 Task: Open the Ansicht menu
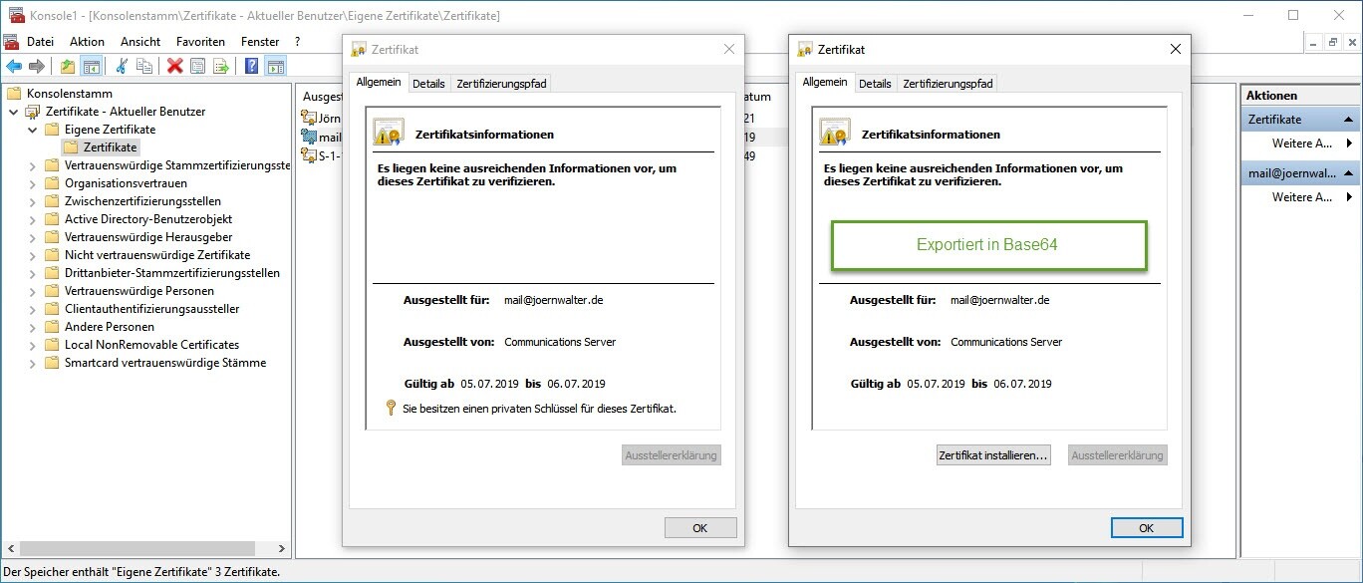140,42
